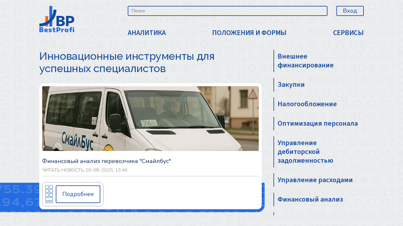The image size is (403, 226).
Task: Go to Оптимизация персонала section
Action: click(x=318, y=124)
